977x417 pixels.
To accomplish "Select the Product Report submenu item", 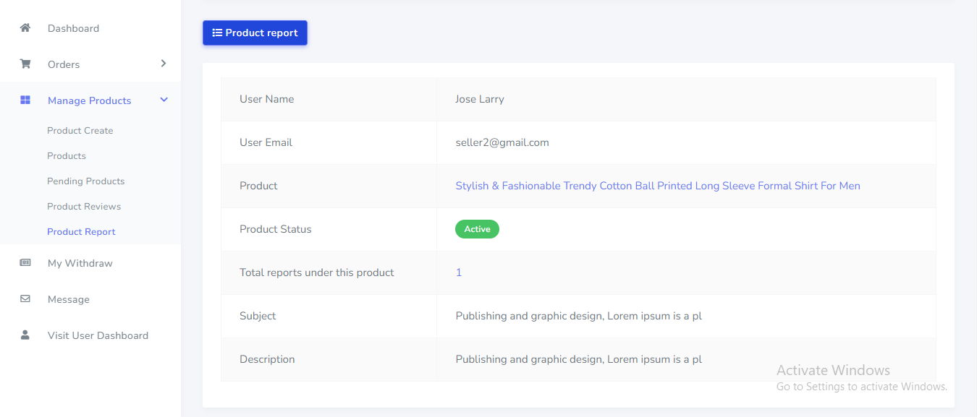I will coord(81,232).
